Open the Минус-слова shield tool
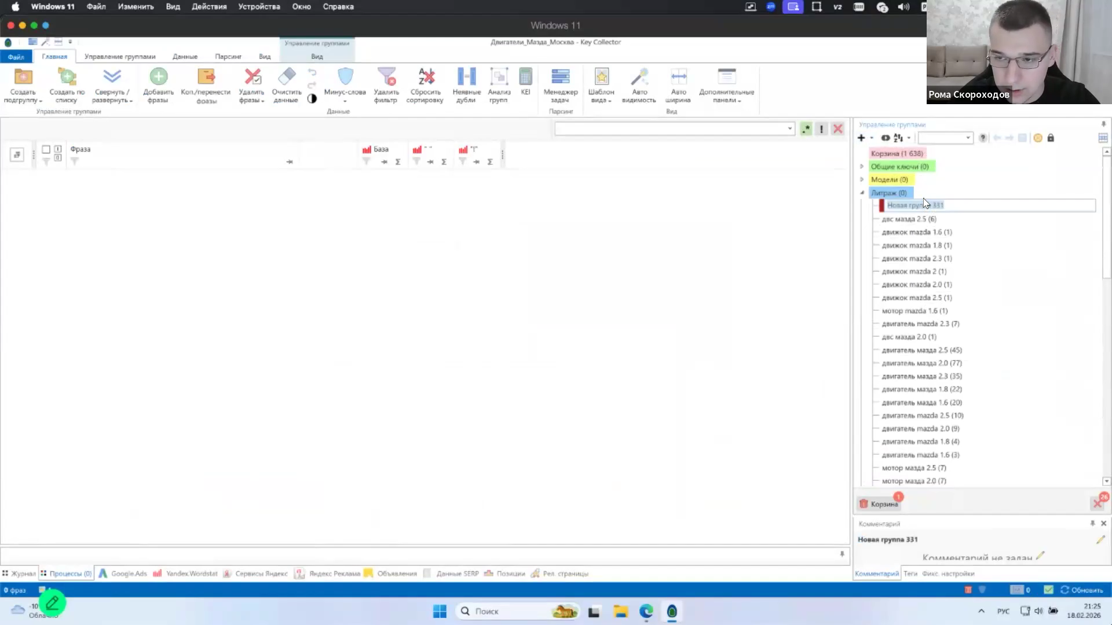The width and height of the screenshot is (1112, 625). pyautogui.click(x=345, y=76)
